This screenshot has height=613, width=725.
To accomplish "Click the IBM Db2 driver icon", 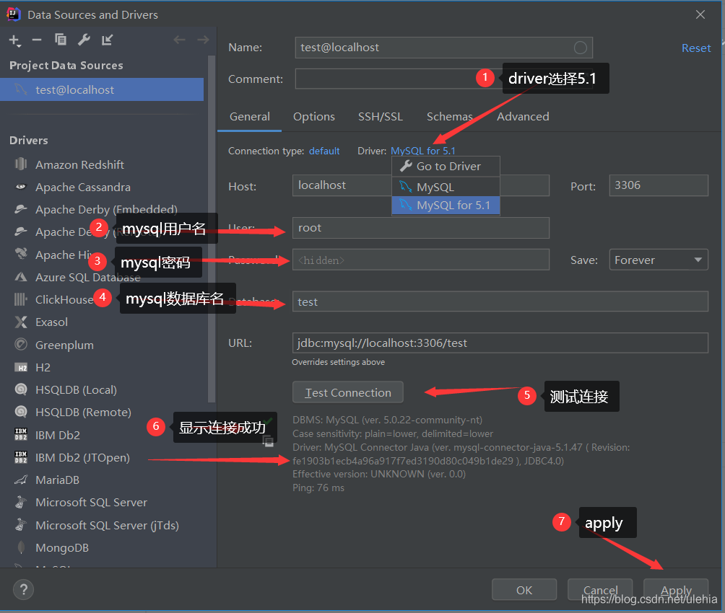I will (21, 434).
